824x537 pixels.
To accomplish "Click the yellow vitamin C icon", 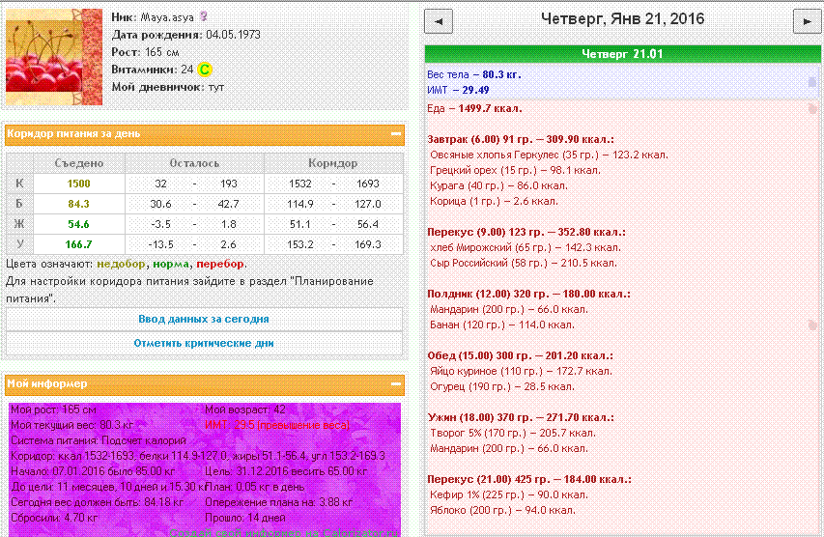I will click(x=205, y=70).
